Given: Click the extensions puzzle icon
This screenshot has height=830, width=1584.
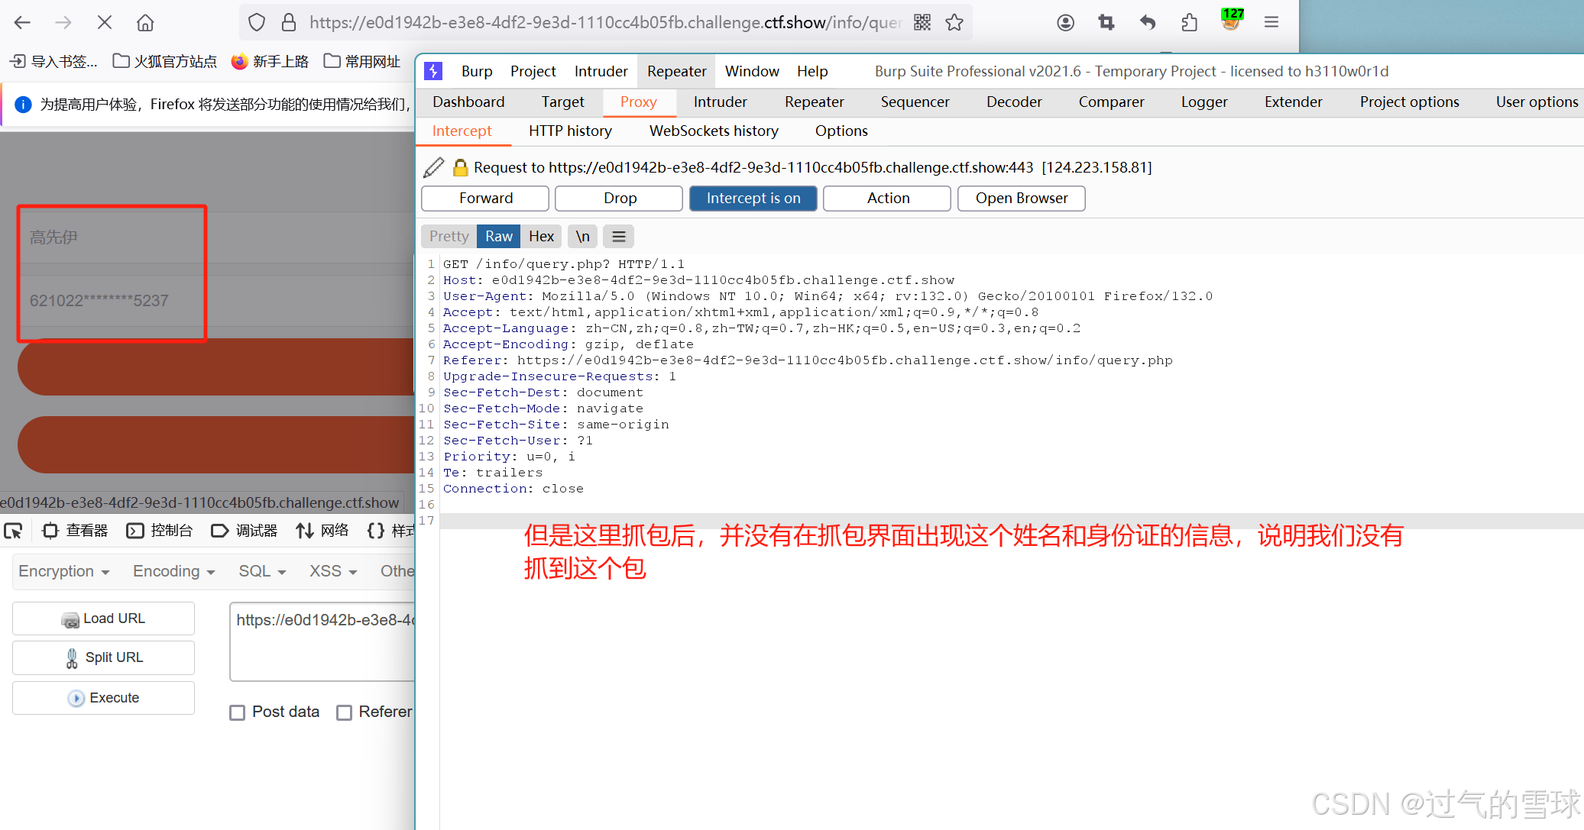Looking at the screenshot, I should pyautogui.click(x=1190, y=23).
